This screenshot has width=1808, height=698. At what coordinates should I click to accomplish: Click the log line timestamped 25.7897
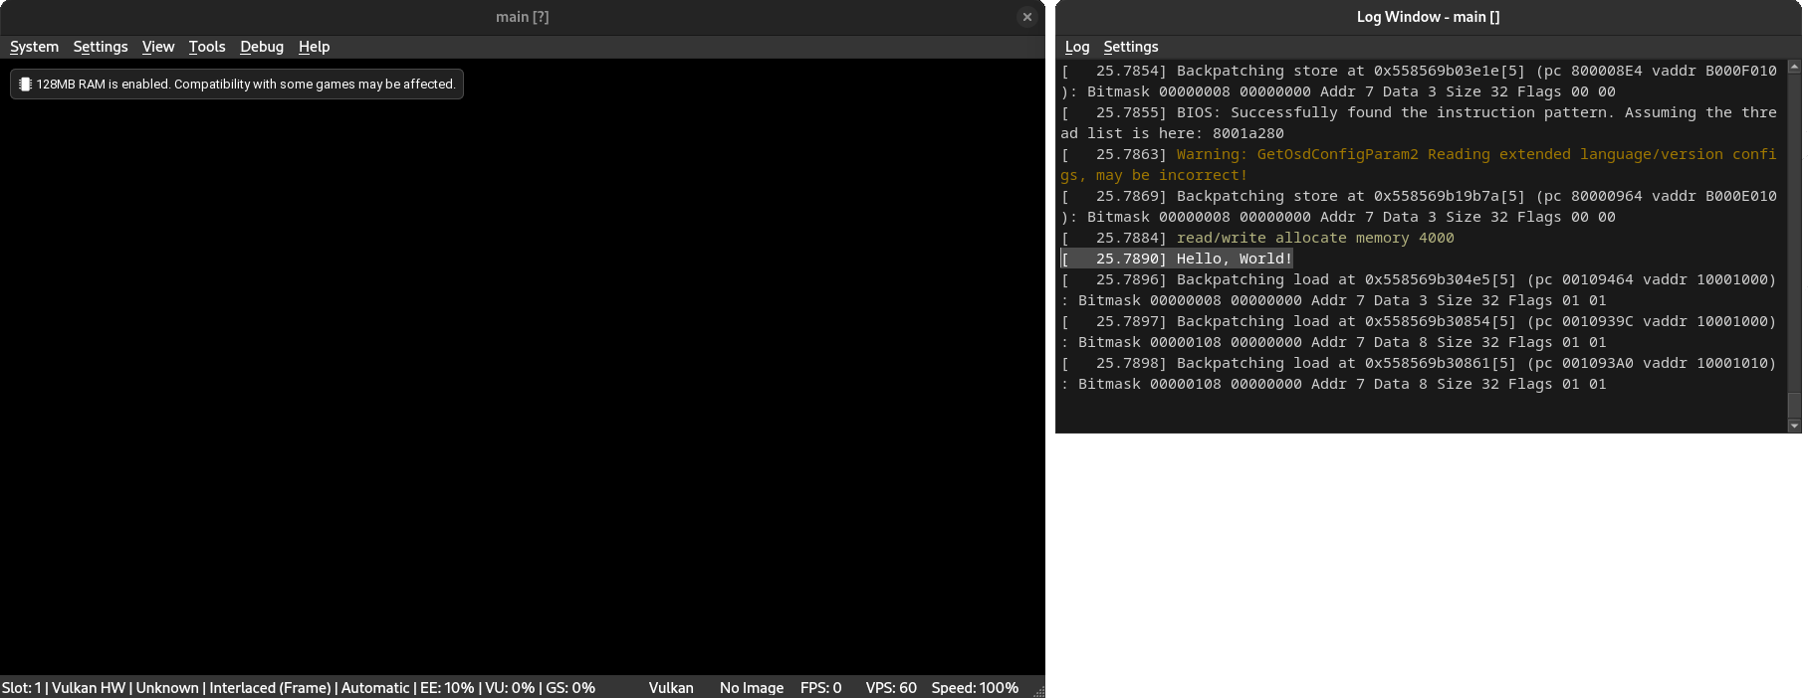tap(1419, 331)
